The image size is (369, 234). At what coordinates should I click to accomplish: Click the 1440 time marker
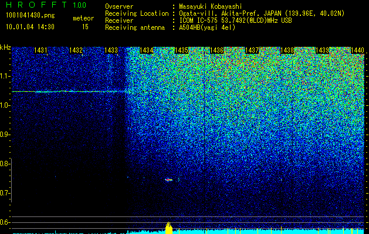coord(357,50)
